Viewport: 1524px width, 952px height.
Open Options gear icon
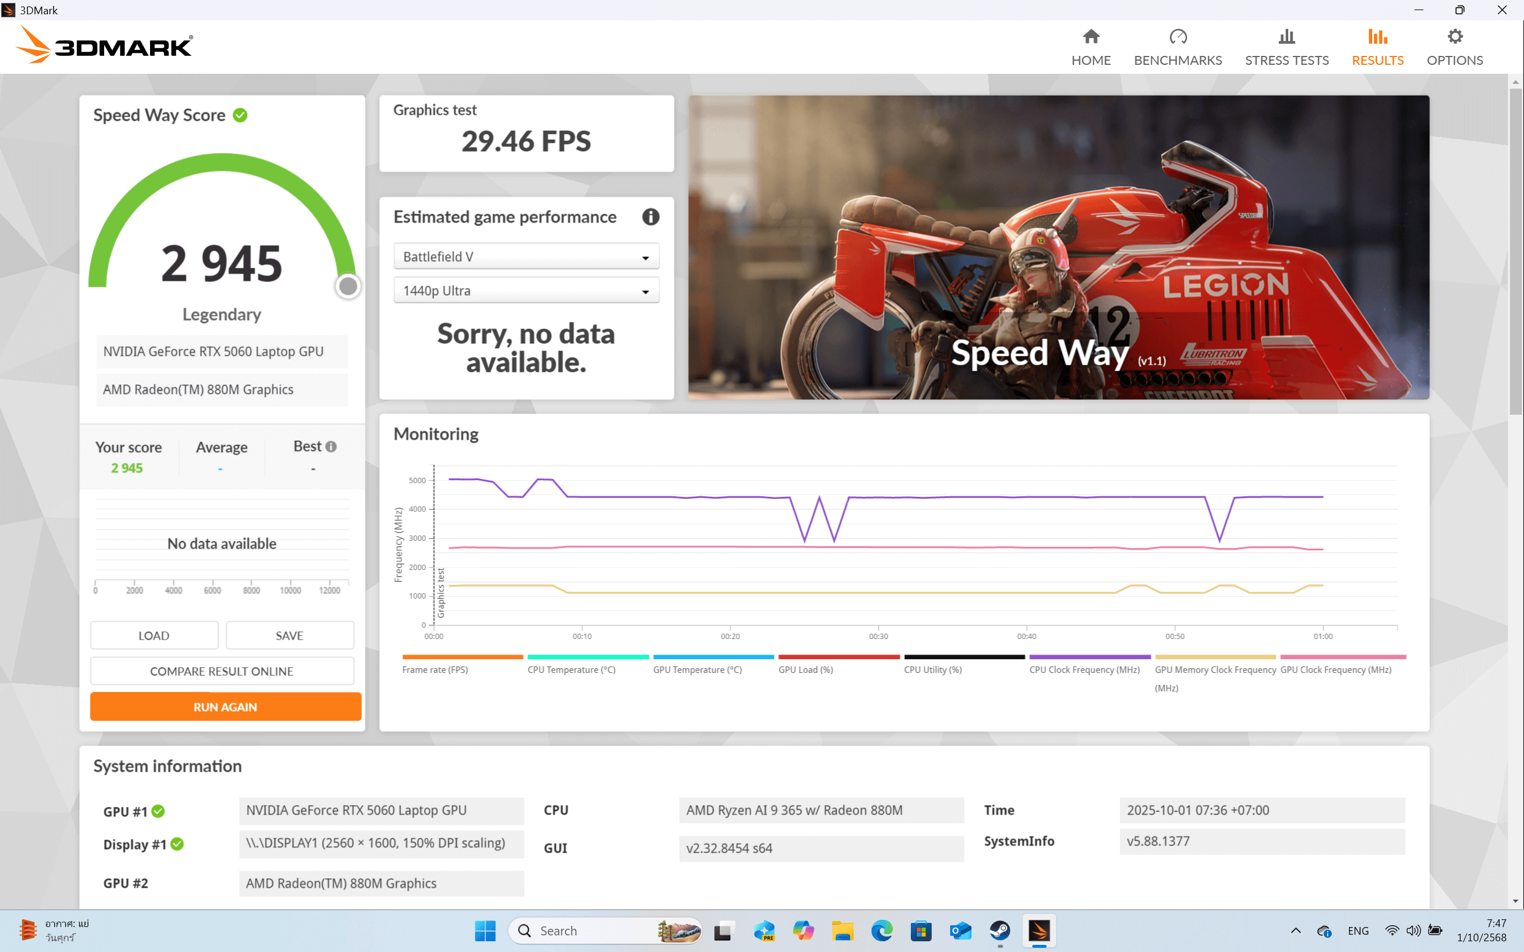(1454, 37)
